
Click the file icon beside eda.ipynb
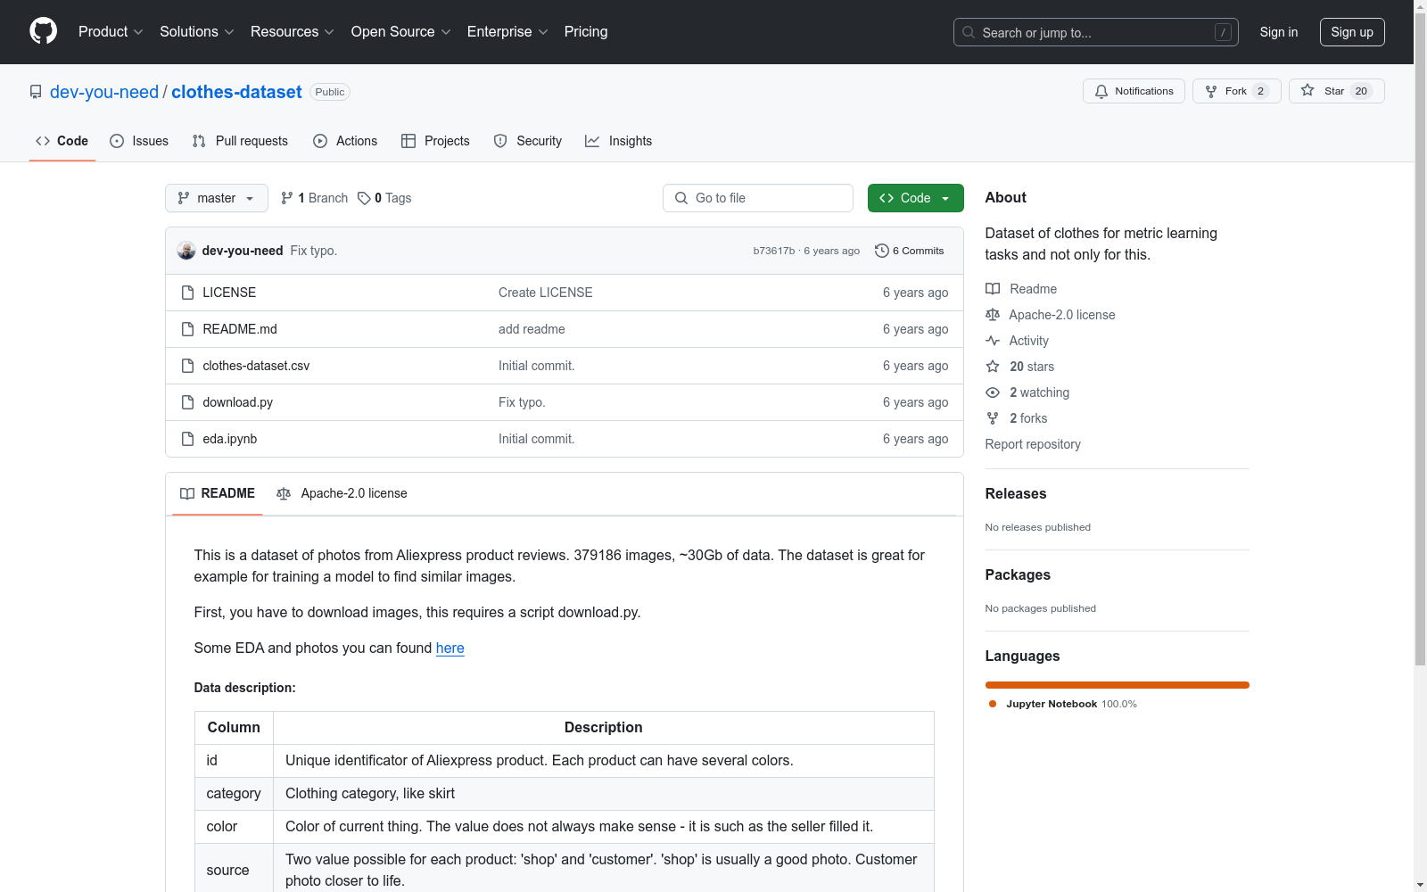pos(187,439)
